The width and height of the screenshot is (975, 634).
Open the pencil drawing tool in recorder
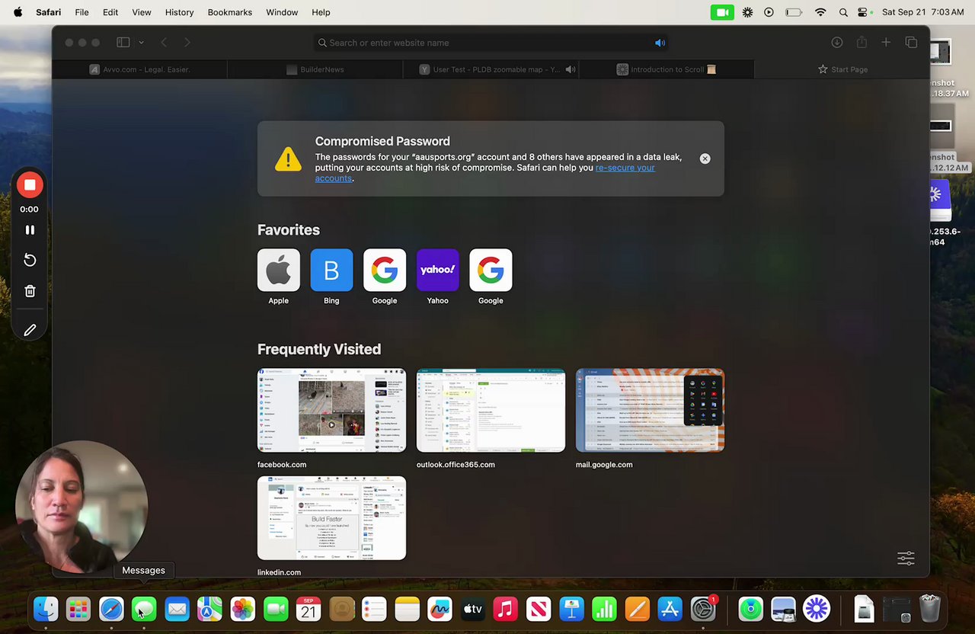[x=30, y=330]
